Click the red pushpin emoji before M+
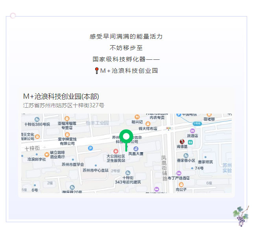Image resolution: width=253 pixels, height=232 pixels. [x=97, y=71]
